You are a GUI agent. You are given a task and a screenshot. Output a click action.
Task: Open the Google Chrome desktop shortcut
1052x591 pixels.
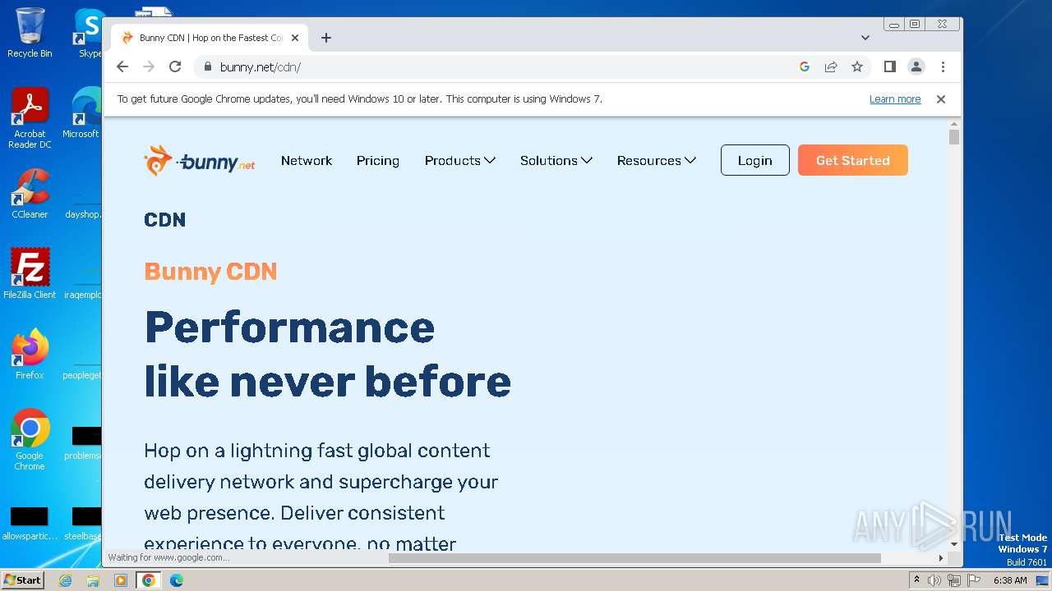coord(30,439)
